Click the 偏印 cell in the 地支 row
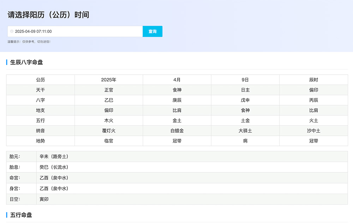The height and width of the screenshot is (223, 353). click(109, 110)
